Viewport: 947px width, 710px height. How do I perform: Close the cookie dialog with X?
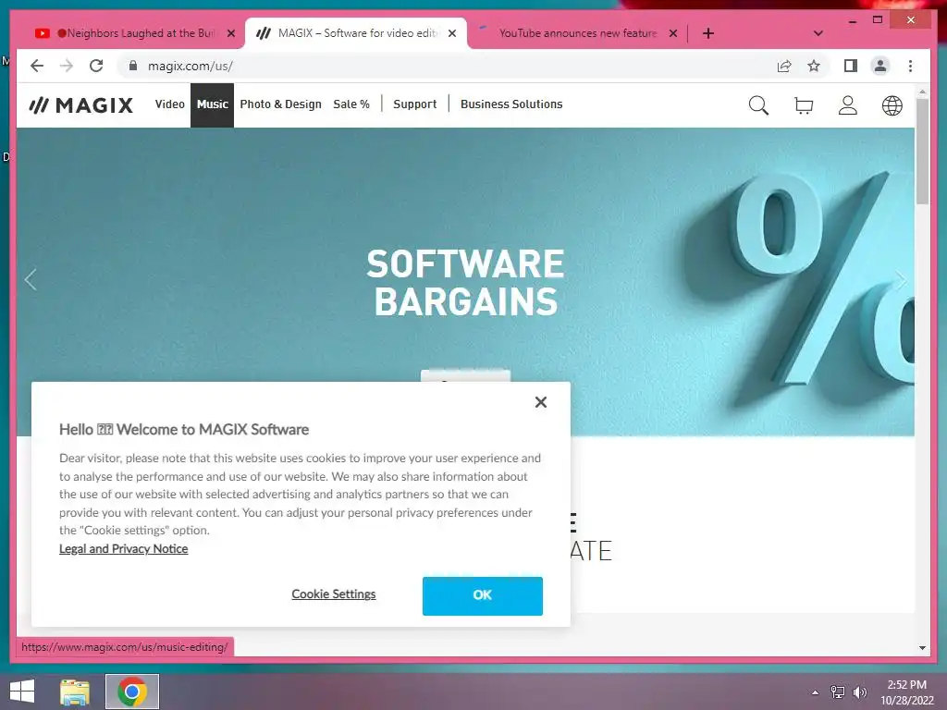pyautogui.click(x=540, y=402)
